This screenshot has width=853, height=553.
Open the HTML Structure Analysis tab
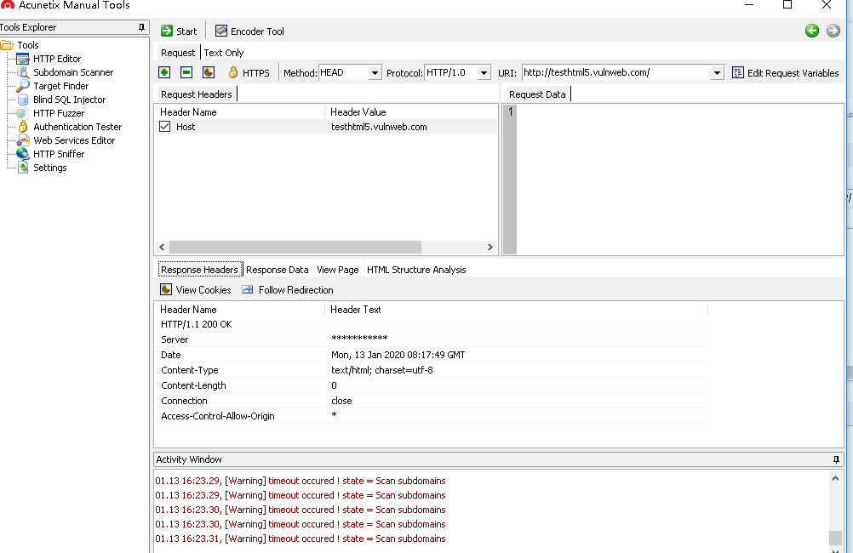(x=416, y=270)
